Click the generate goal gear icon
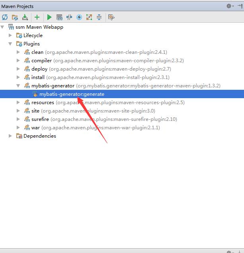Viewport: 244px width, 253px height. point(35,94)
